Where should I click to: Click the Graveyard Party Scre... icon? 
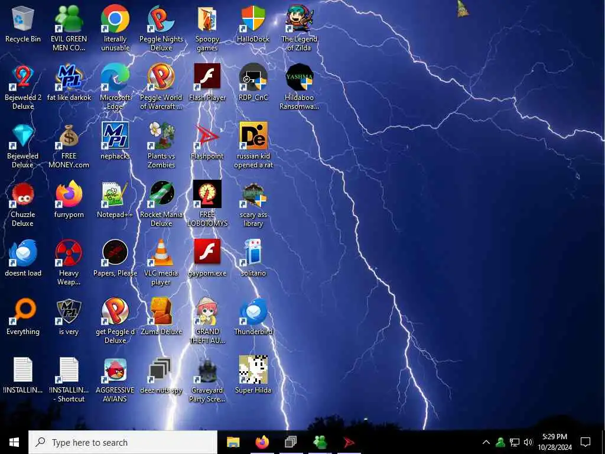point(207,370)
